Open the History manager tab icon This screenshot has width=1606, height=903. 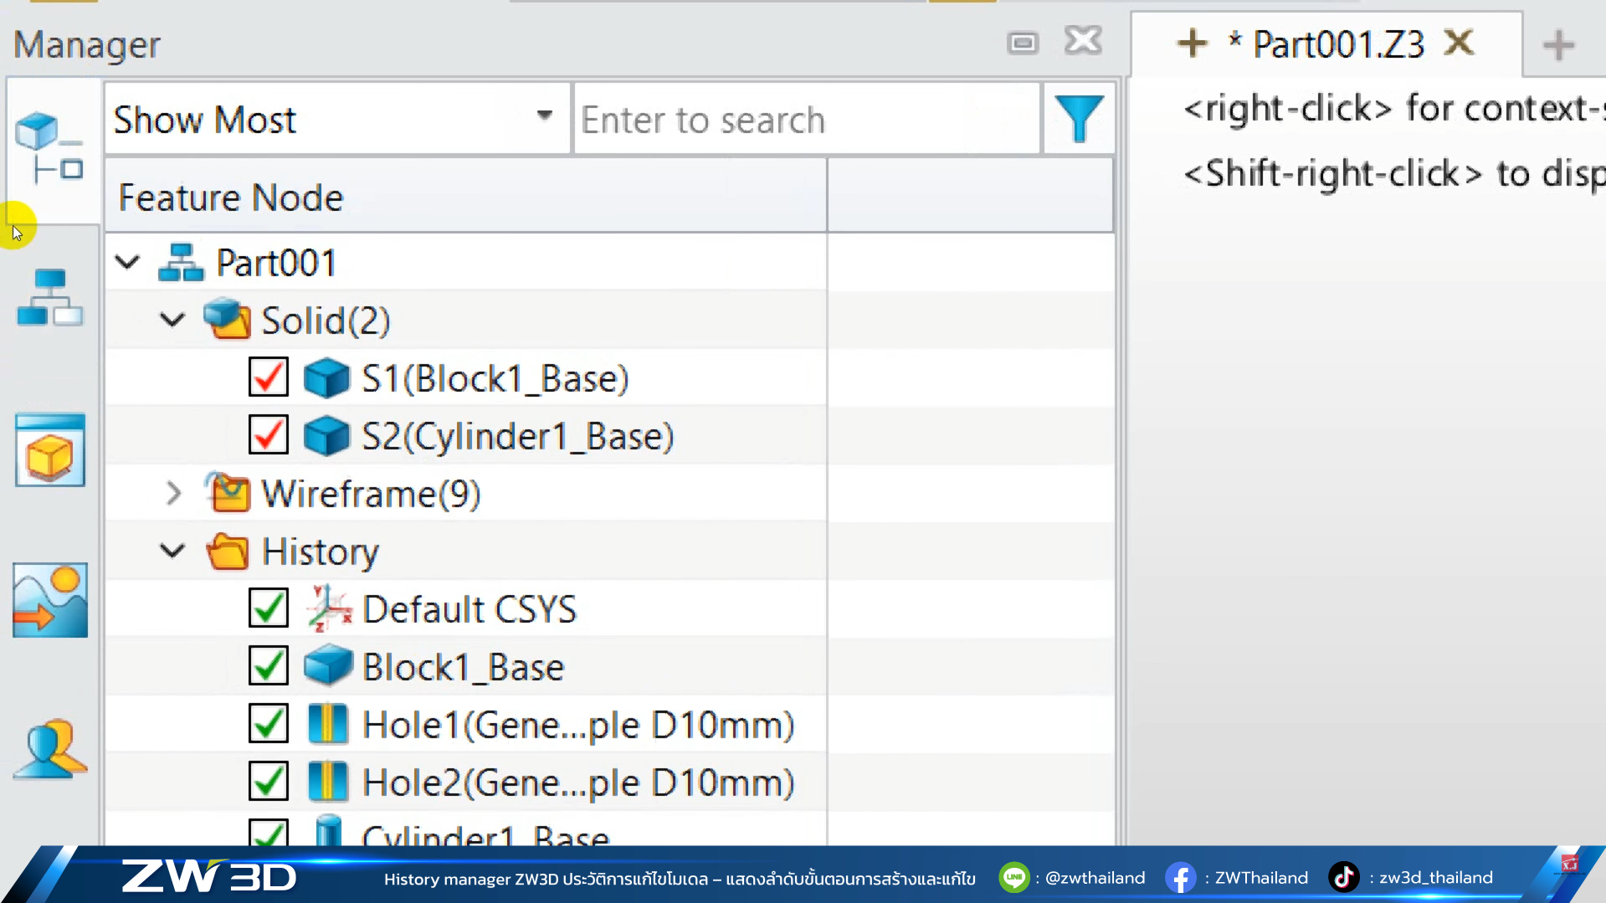point(50,148)
